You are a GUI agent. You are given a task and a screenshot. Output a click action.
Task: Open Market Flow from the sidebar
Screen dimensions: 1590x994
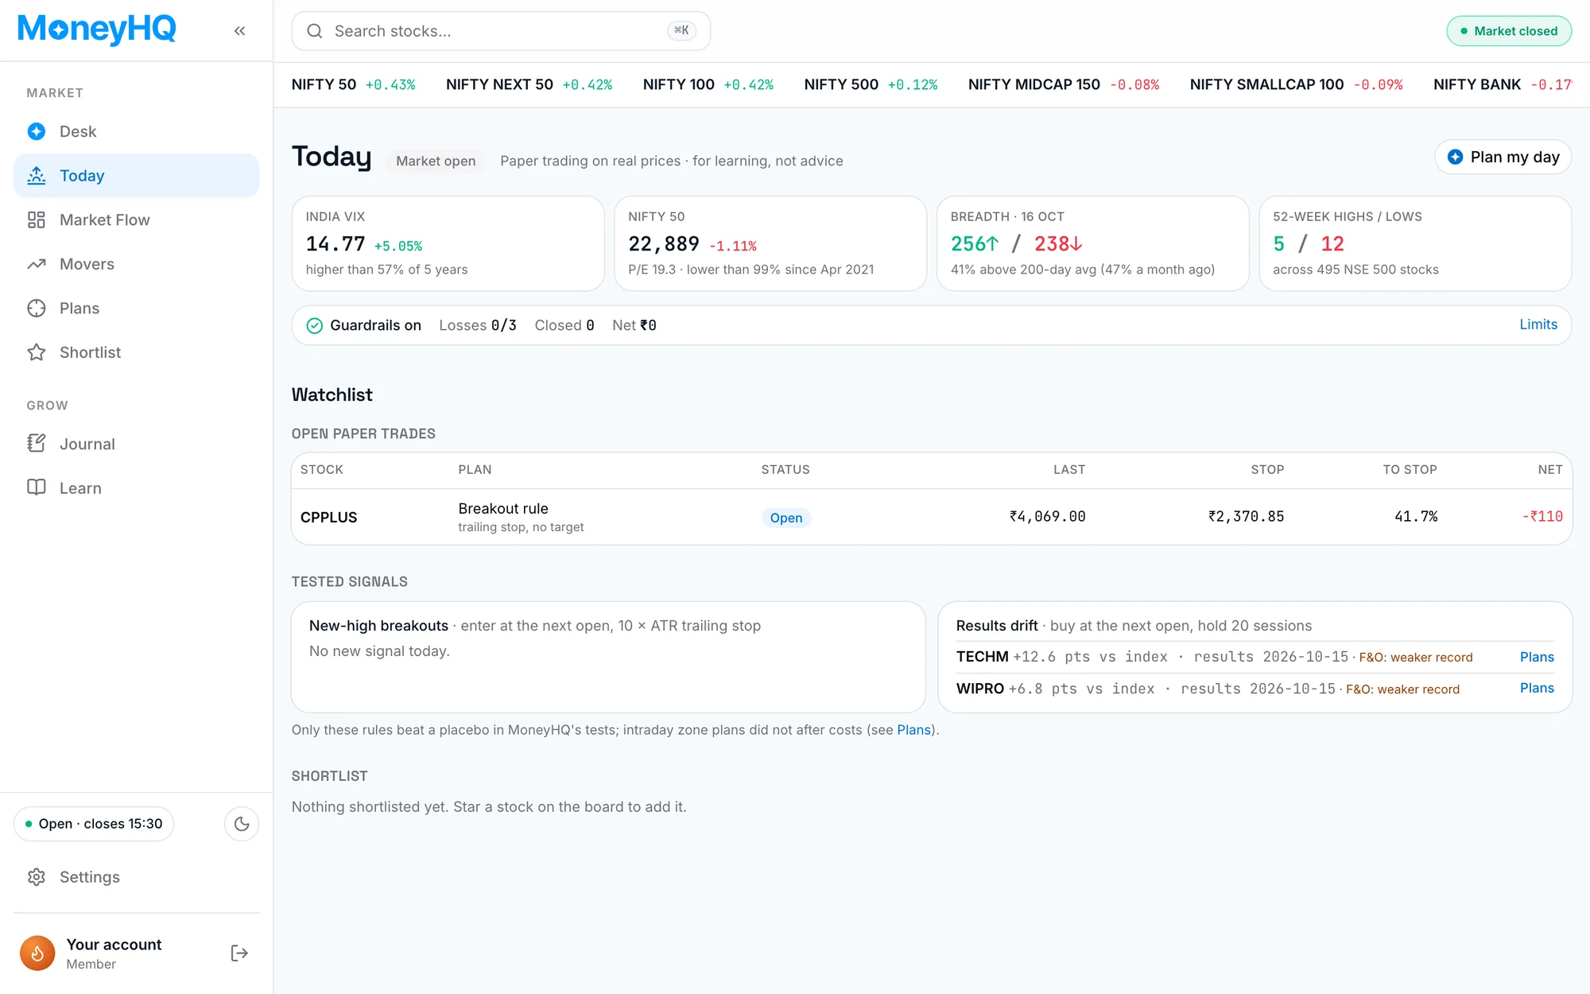click(x=136, y=220)
